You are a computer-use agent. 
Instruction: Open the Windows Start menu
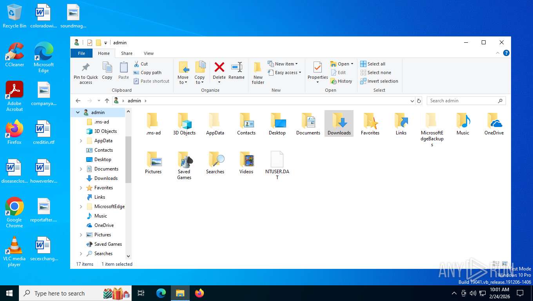pyautogui.click(x=9, y=293)
